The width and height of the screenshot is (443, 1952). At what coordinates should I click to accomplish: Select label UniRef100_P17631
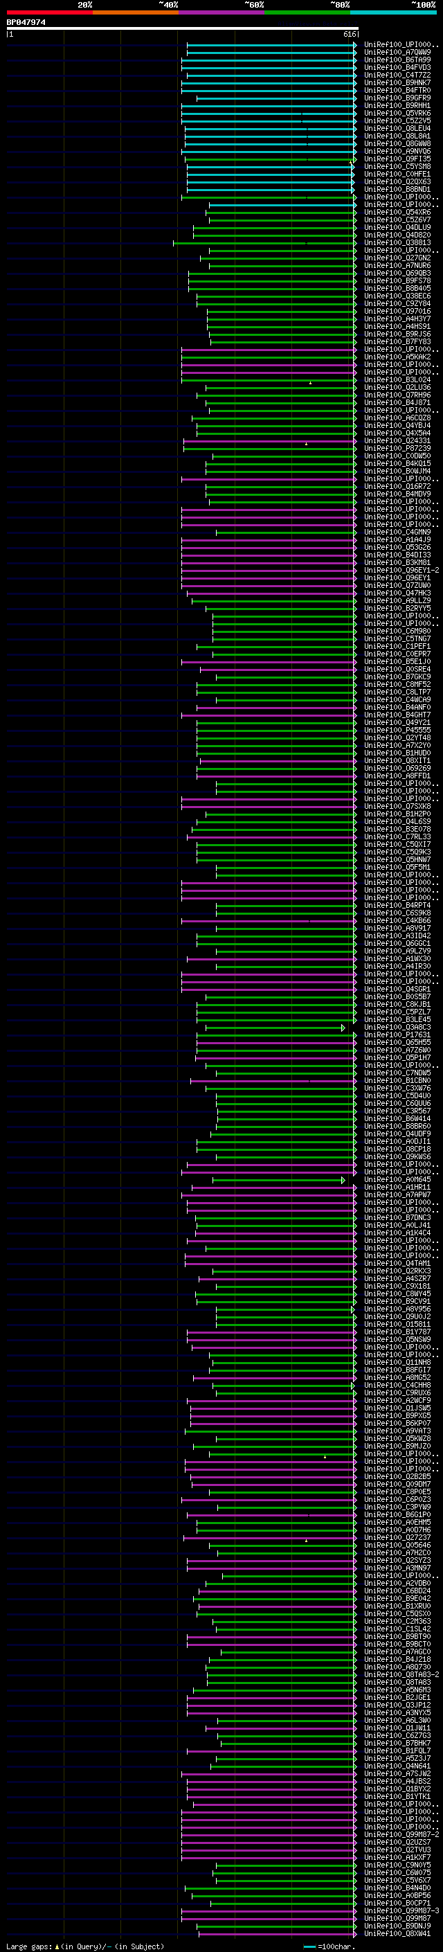tap(397, 1035)
